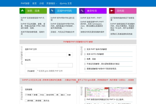Click folder icon to browse PHP file

69,55
